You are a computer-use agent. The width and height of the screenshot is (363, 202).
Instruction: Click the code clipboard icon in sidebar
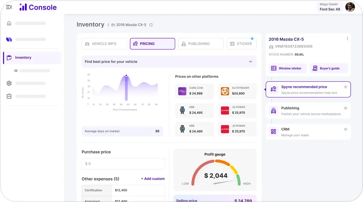click(9, 96)
